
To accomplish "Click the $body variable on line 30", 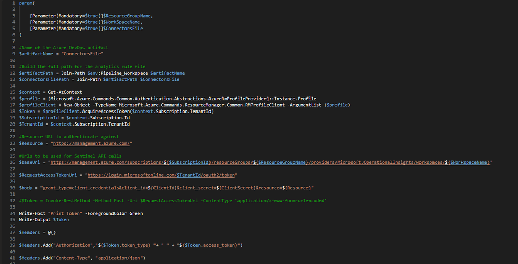I will [x=25, y=188].
